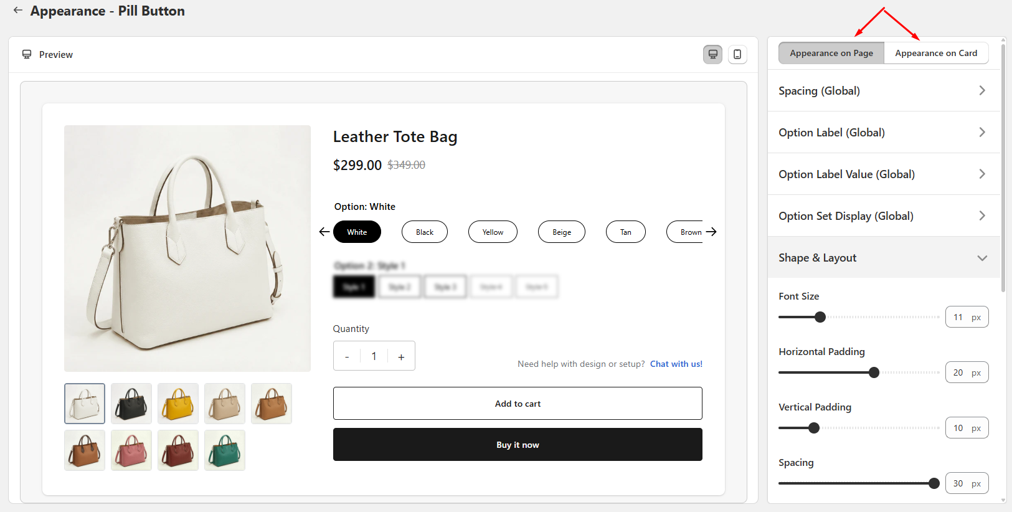Increase quantity with the plus button
This screenshot has height=512, width=1012.
(401, 356)
